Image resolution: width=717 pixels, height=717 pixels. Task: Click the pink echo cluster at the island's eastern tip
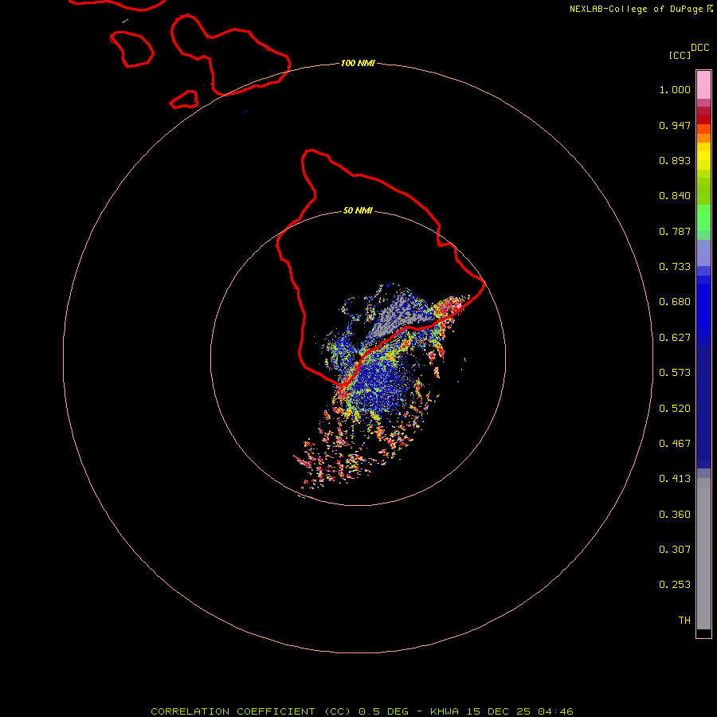pyautogui.click(x=450, y=307)
